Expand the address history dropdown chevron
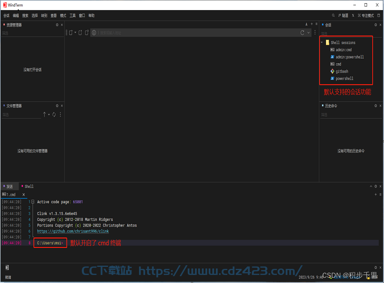This screenshot has width=384, height=283. point(309,33)
